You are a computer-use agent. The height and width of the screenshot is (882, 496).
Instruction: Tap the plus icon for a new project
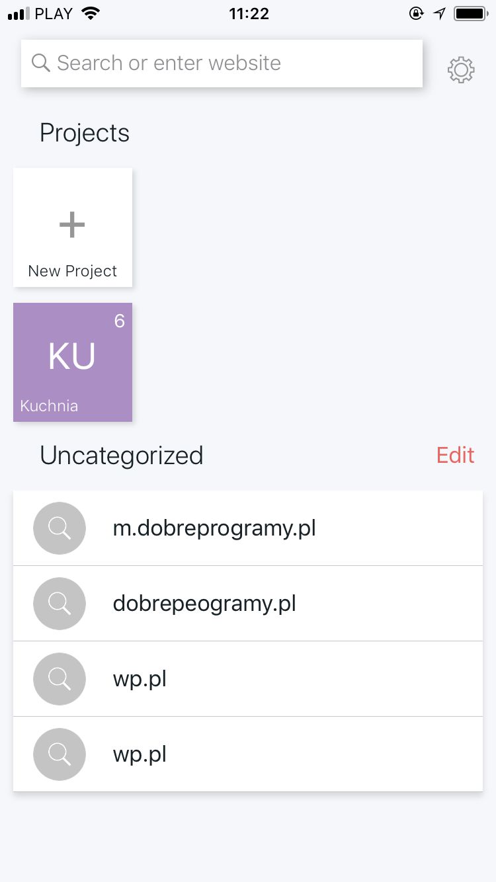(72, 225)
